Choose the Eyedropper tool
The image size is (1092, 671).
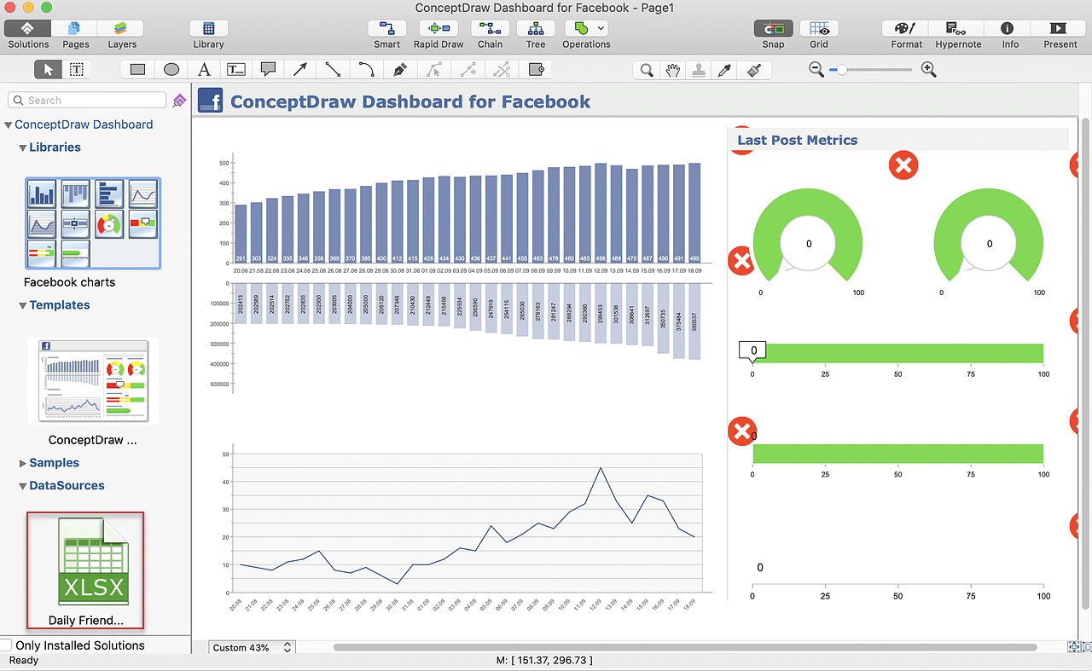pyautogui.click(x=725, y=70)
